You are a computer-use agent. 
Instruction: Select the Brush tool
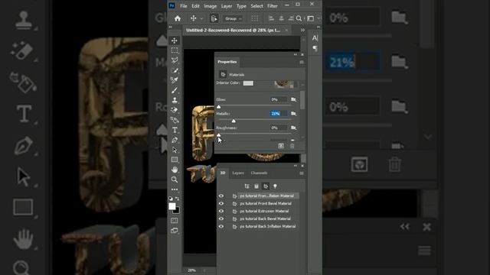pos(175,90)
